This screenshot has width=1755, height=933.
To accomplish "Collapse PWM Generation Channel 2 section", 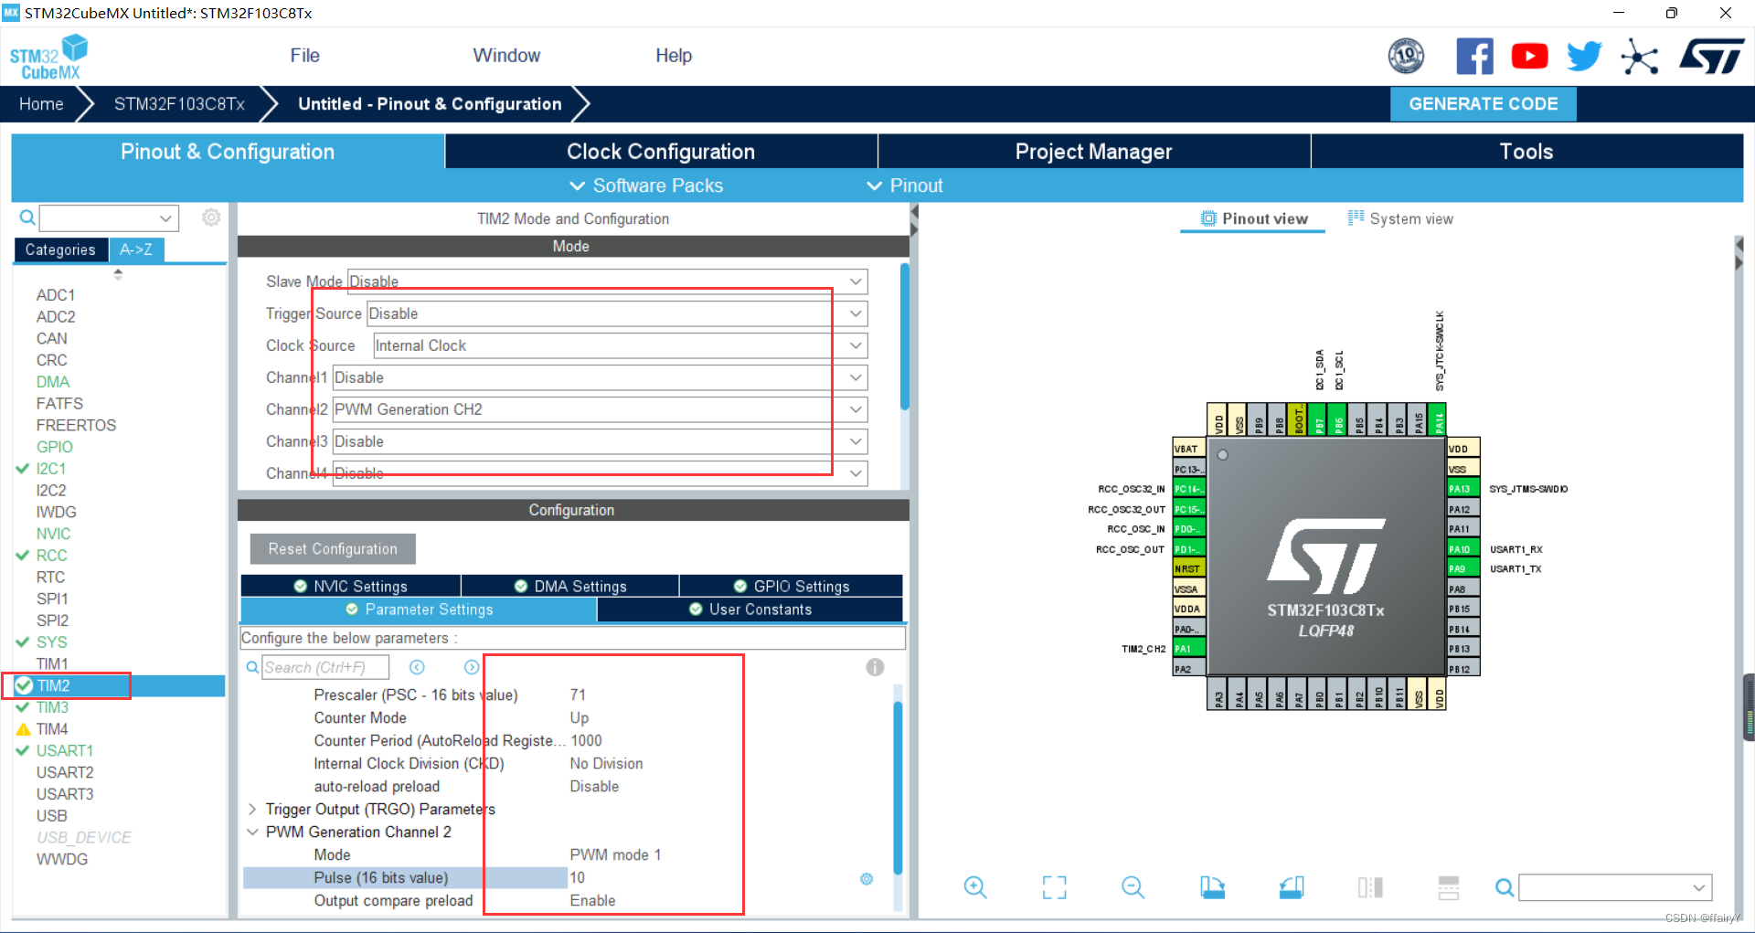I will (x=252, y=832).
